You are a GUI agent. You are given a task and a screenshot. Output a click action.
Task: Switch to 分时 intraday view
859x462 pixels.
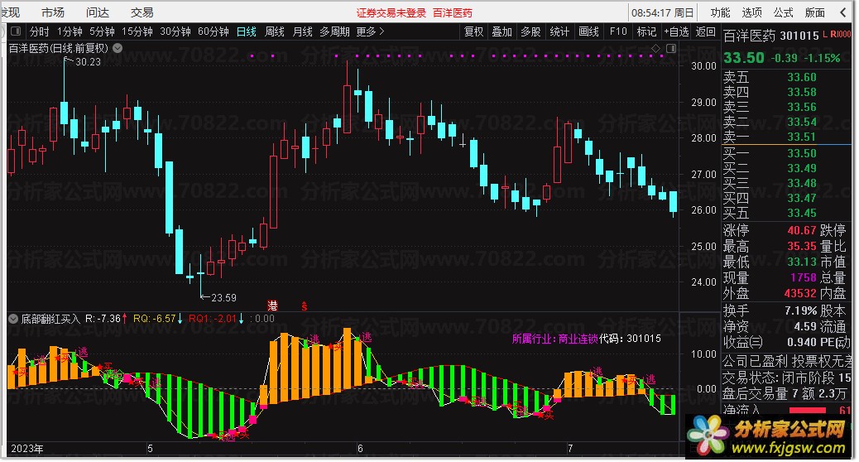pyautogui.click(x=40, y=31)
